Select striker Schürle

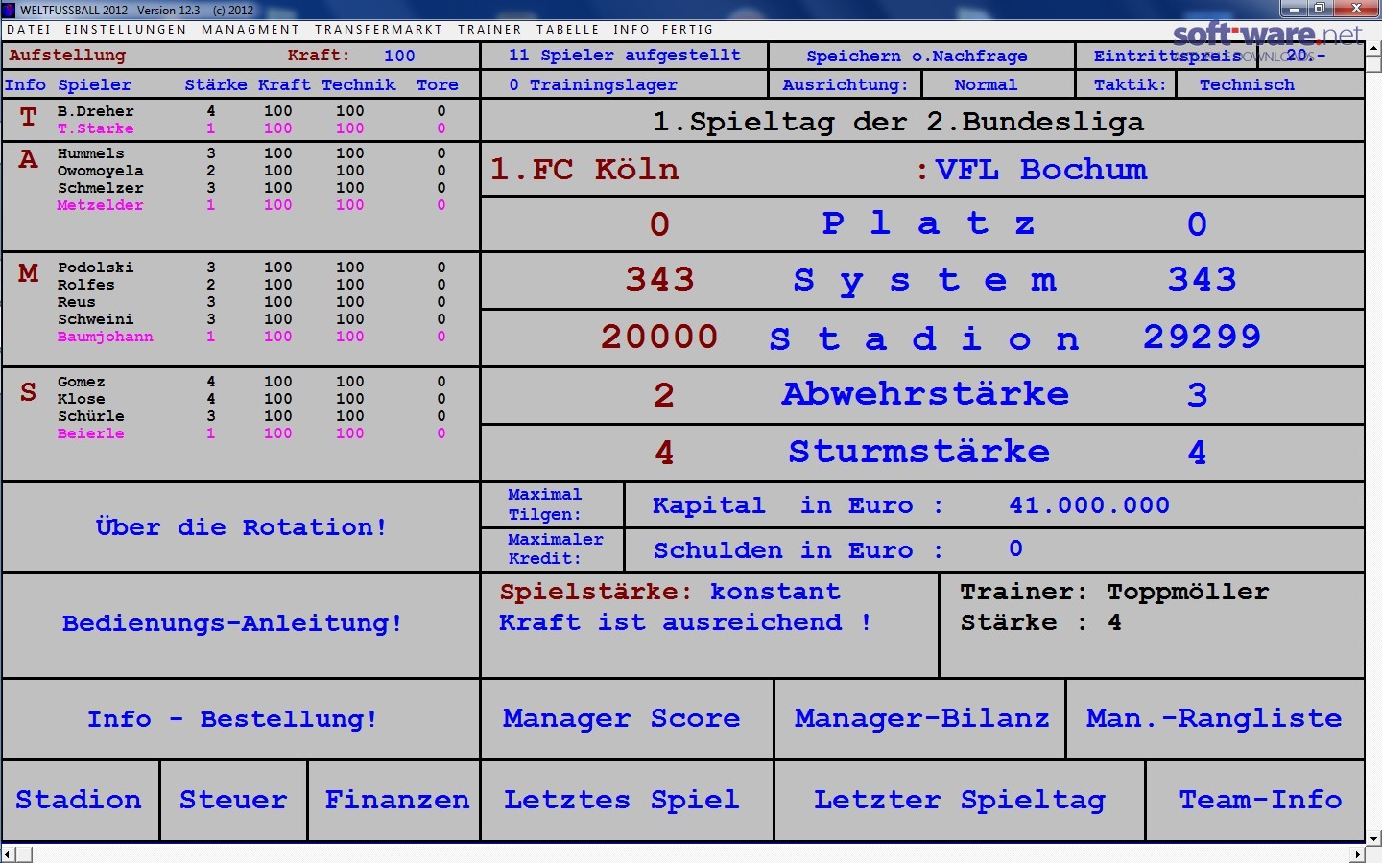pos(91,416)
